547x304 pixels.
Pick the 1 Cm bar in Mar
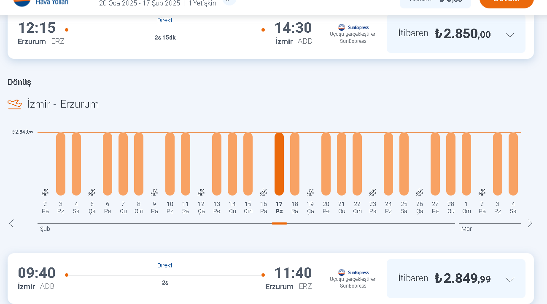[x=466, y=164]
